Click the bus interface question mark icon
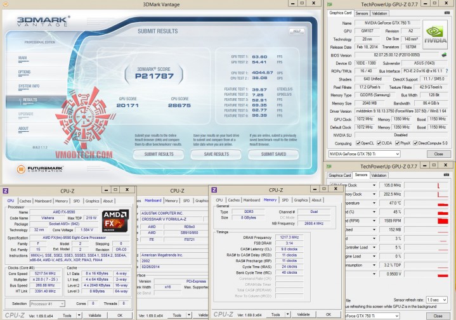The image size is (456, 320). pyautogui.click(x=446, y=71)
